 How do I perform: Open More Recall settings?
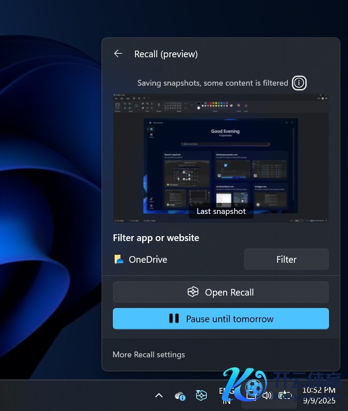pyautogui.click(x=149, y=355)
